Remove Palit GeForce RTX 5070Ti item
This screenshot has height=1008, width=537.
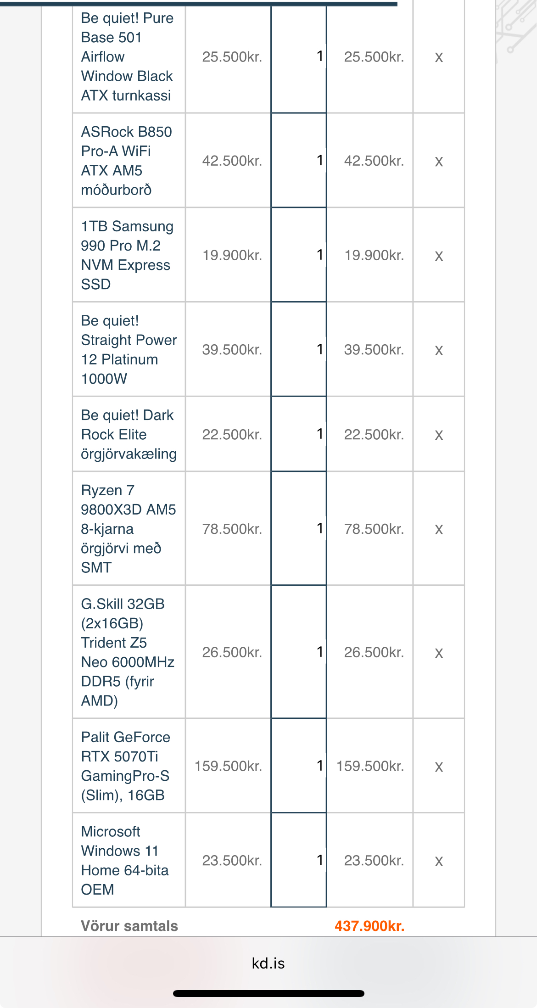pyautogui.click(x=439, y=767)
